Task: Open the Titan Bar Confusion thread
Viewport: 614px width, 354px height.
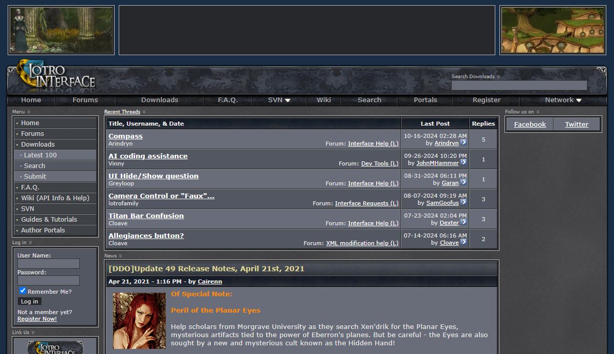Action: click(x=146, y=216)
